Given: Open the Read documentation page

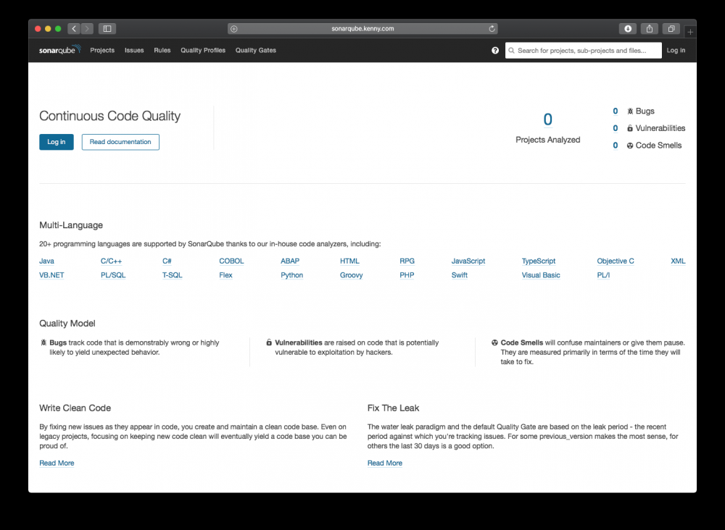Looking at the screenshot, I should pos(120,142).
